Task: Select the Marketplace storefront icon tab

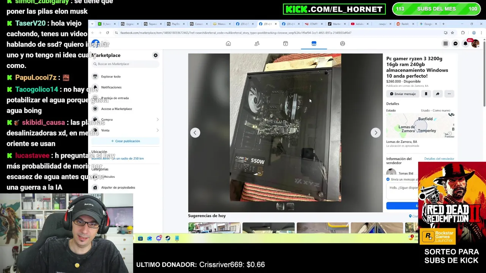Action: coord(314,44)
